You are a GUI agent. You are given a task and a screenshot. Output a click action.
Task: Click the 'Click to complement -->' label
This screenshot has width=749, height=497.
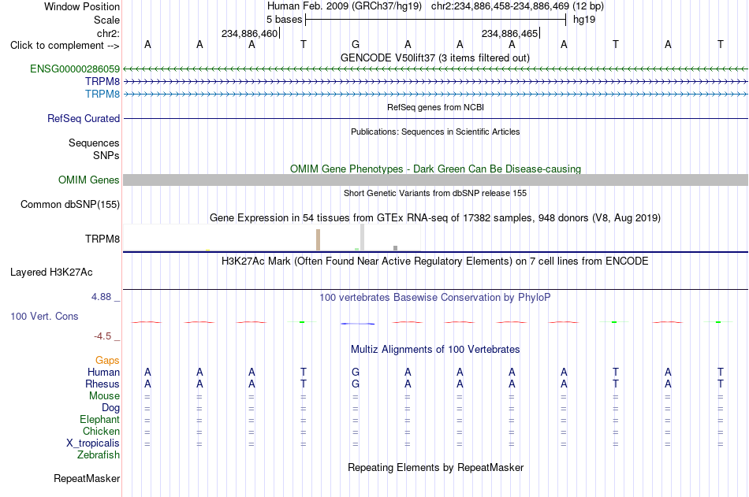tap(65, 46)
